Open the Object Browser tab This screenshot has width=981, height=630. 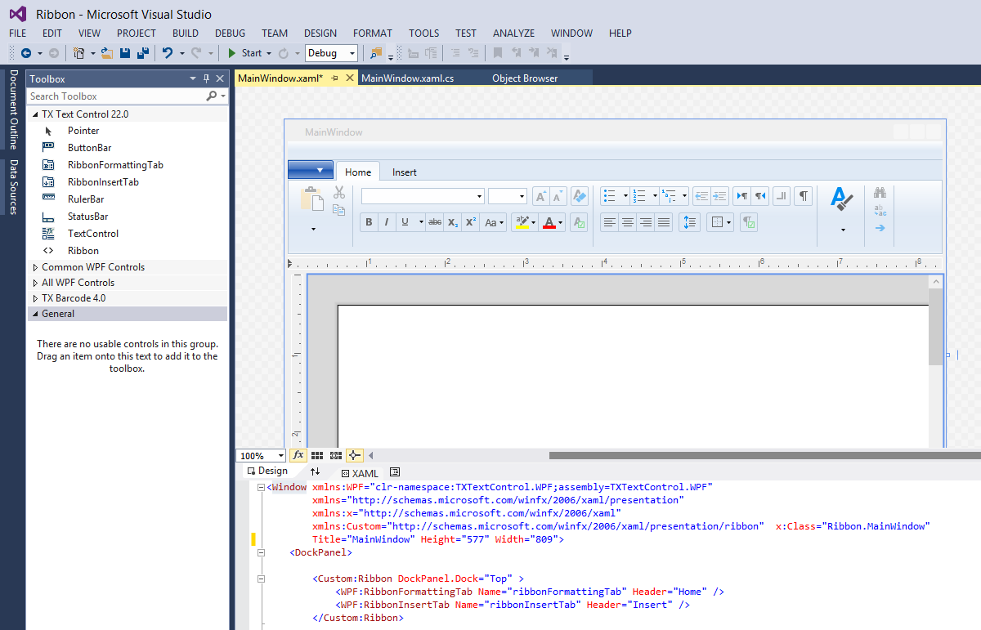[x=525, y=78]
